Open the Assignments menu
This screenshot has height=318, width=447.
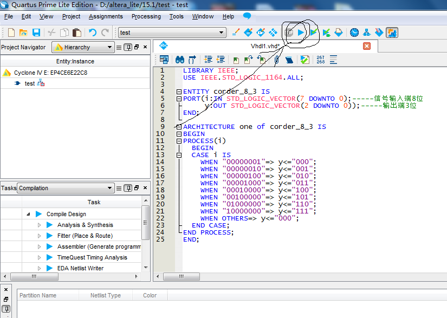pos(106,16)
